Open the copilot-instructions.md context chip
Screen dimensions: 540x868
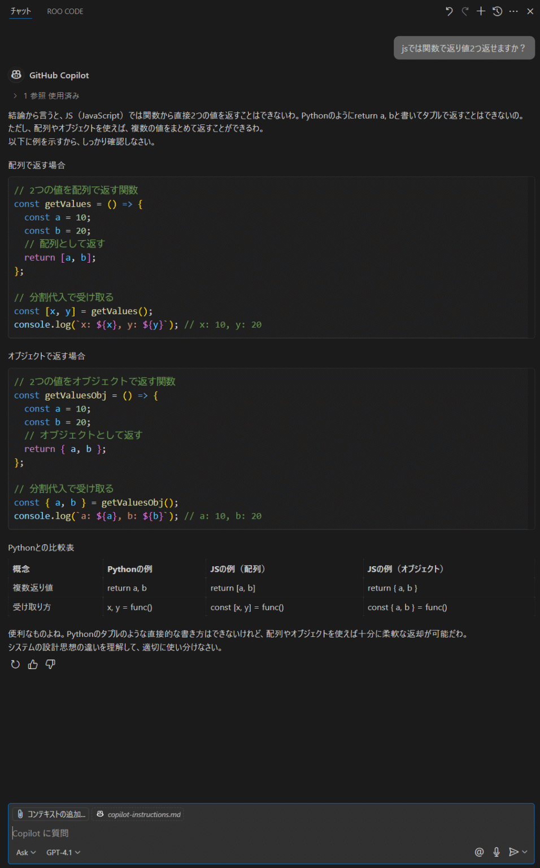pyautogui.click(x=138, y=814)
